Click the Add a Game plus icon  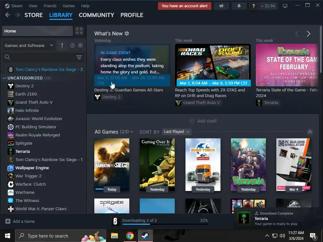click(8, 221)
